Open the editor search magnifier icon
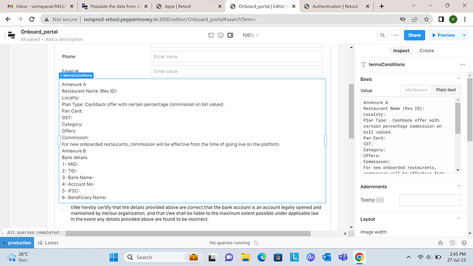Screen dimensions: 473x266 (383, 35)
